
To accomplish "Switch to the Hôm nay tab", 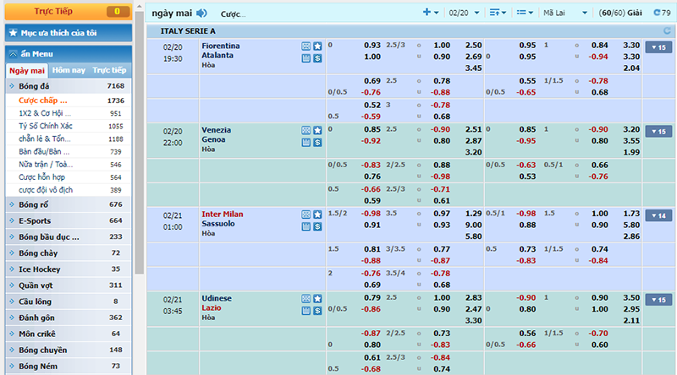I will point(68,70).
